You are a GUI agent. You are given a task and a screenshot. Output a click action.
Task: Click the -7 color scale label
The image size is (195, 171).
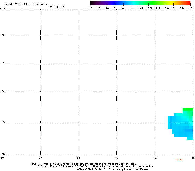[x=114, y=8]
